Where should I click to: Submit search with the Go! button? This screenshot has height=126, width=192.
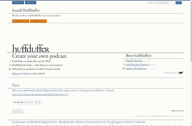(x=179, y=3)
